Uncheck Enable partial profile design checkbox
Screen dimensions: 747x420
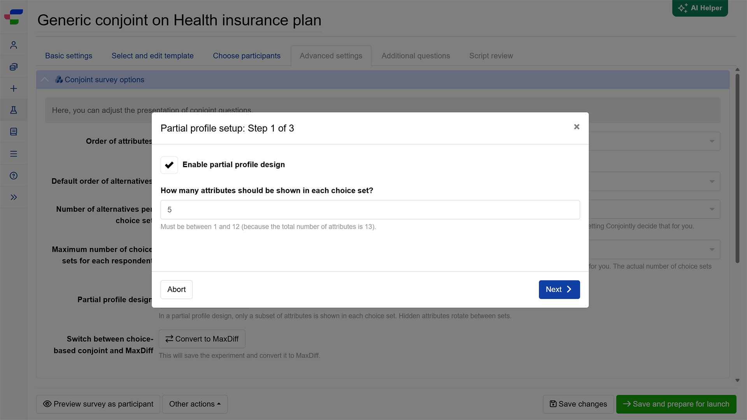click(169, 165)
